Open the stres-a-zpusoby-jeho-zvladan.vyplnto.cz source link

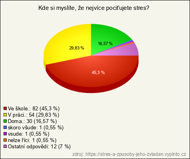(x=129, y=154)
